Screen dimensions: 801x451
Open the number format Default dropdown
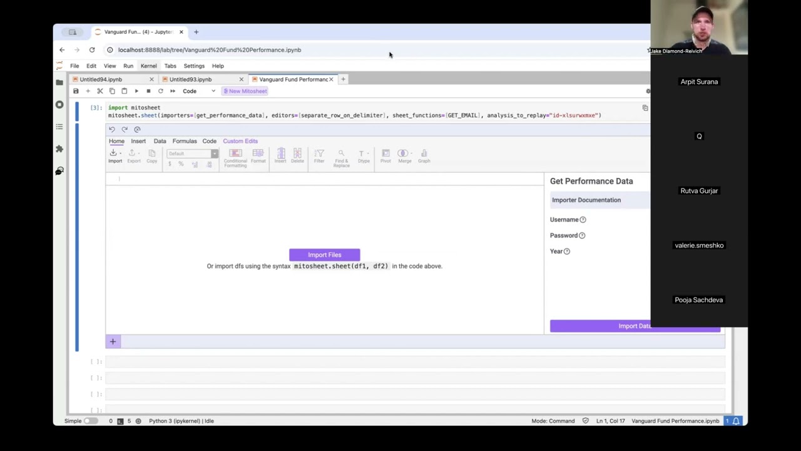pos(193,153)
